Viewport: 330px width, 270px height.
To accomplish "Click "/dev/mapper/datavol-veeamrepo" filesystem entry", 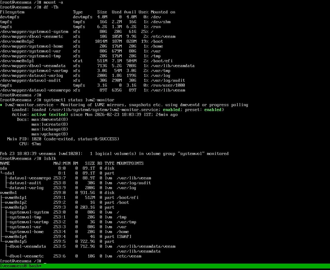I will (x=35, y=90).
